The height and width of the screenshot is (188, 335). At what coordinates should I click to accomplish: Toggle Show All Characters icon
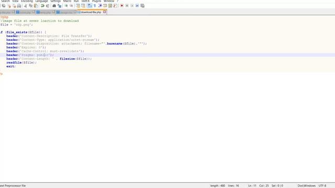click(x=95, y=6)
